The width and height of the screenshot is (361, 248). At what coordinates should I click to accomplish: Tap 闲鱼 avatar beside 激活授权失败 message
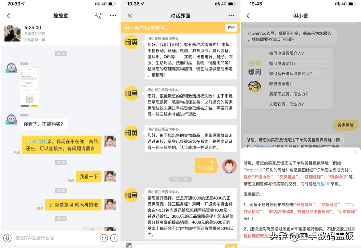pyautogui.click(x=131, y=93)
